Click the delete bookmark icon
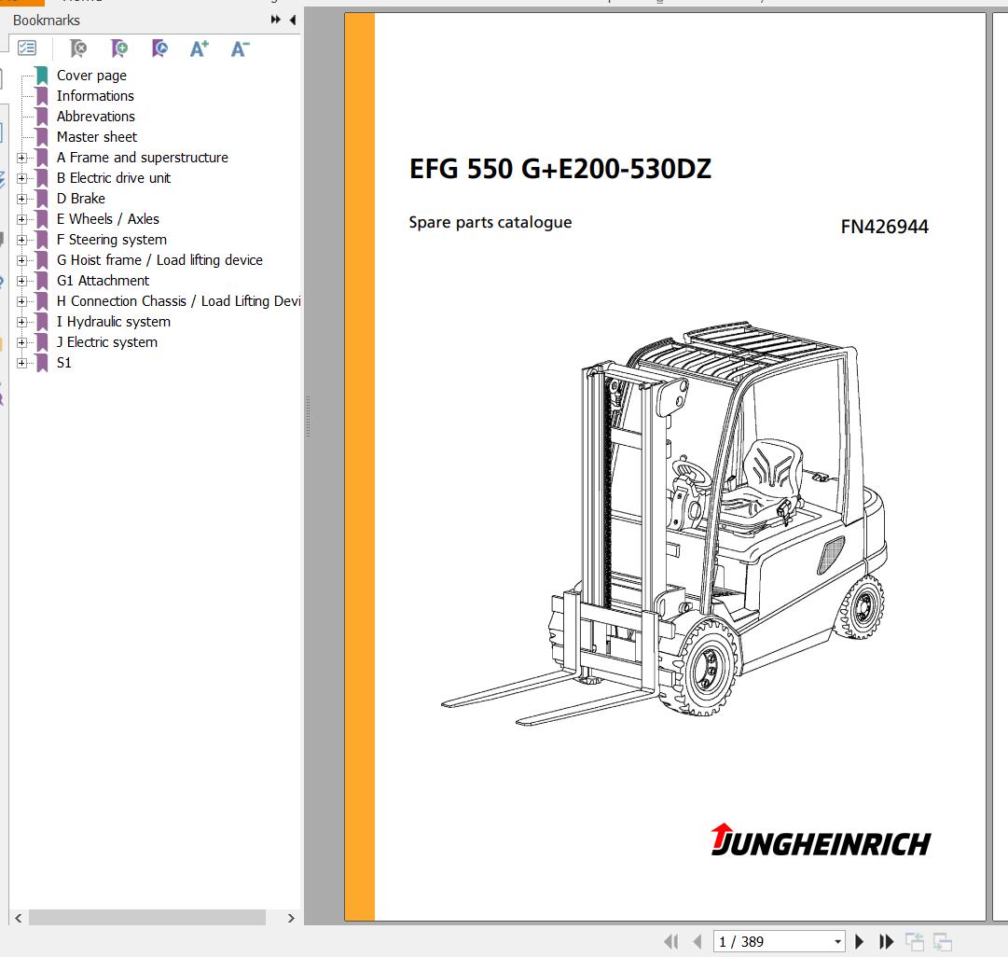 pos(78,49)
